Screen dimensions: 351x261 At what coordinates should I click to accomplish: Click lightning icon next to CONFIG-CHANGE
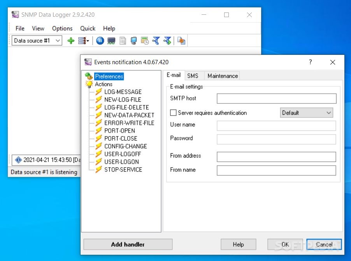(x=99, y=146)
